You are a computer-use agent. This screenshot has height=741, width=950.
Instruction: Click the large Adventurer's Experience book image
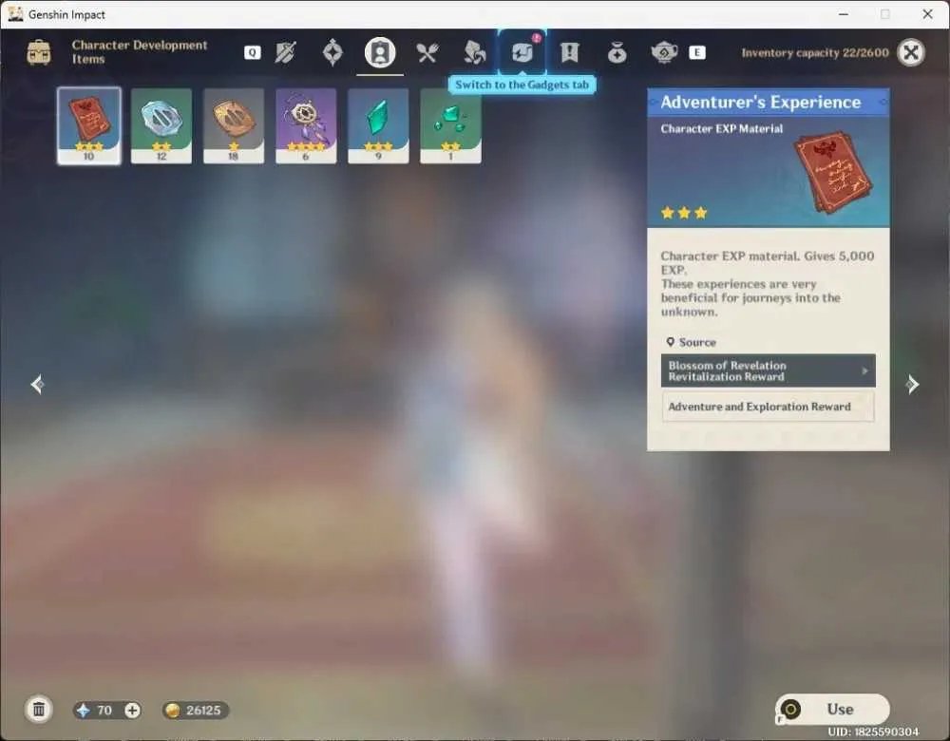click(x=834, y=172)
